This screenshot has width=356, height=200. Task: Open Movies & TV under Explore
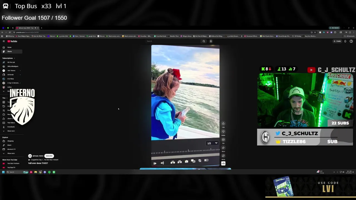click(x=11, y=149)
